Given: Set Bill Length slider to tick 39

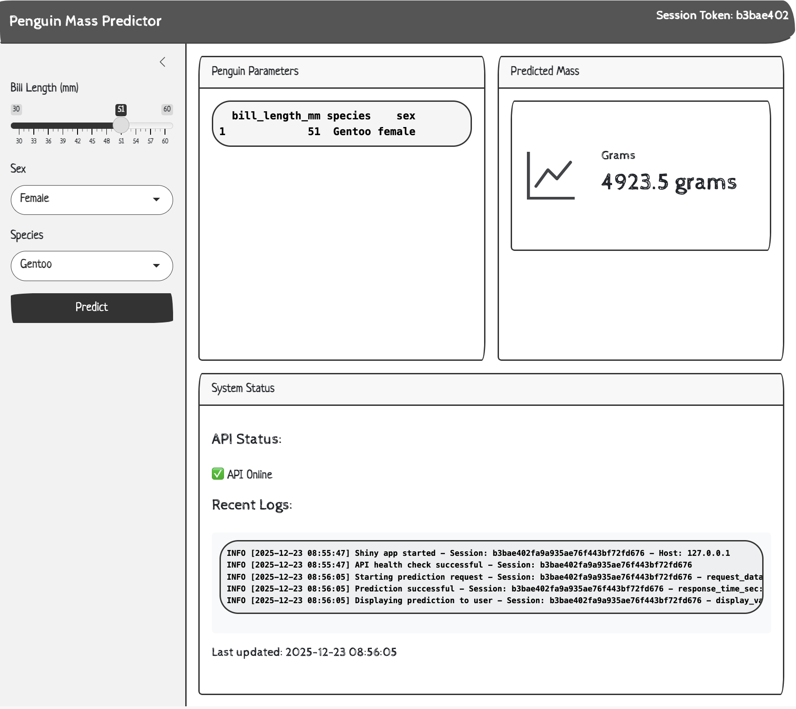Looking at the screenshot, I should tap(63, 126).
